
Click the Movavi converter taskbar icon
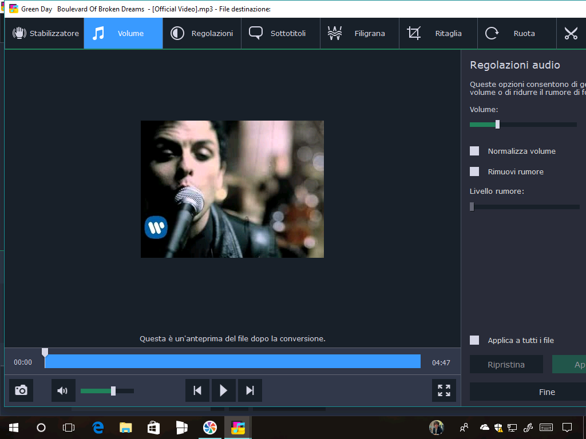pyautogui.click(x=237, y=428)
